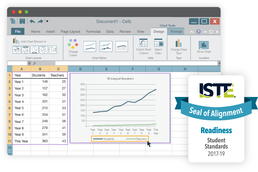
Task: Minimize the Cellz window
Action: coord(194,21)
